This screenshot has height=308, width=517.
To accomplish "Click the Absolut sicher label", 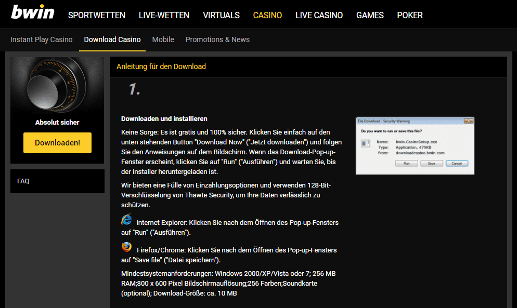I will (x=57, y=122).
